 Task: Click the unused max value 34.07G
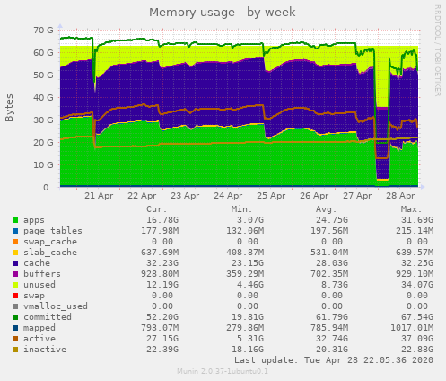417,285
